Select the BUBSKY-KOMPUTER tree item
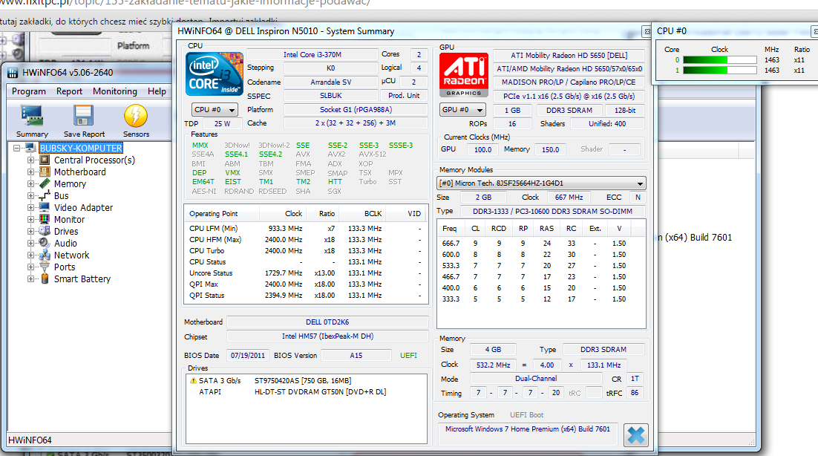Viewport: 818px width, 456px height. pos(81,149)
